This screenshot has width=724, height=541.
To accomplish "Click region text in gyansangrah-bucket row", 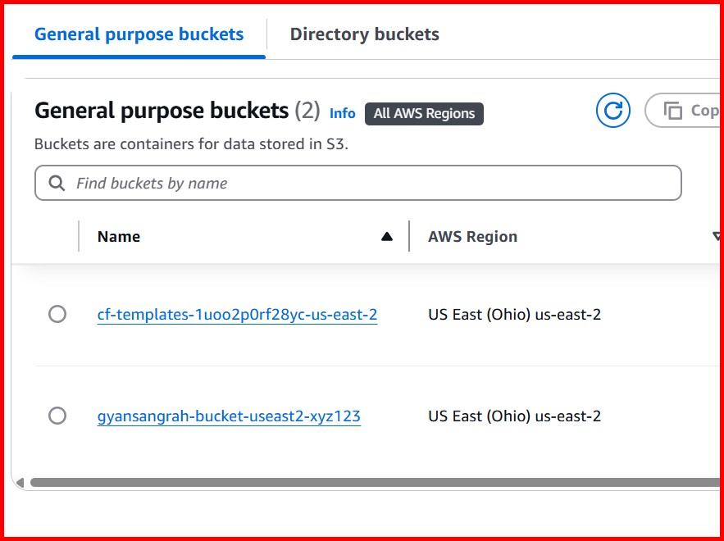I will coord(514,416).
